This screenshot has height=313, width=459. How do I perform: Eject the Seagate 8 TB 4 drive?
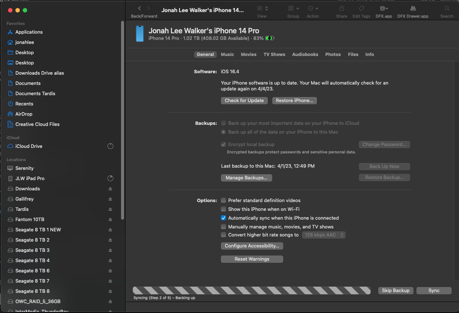110,260
